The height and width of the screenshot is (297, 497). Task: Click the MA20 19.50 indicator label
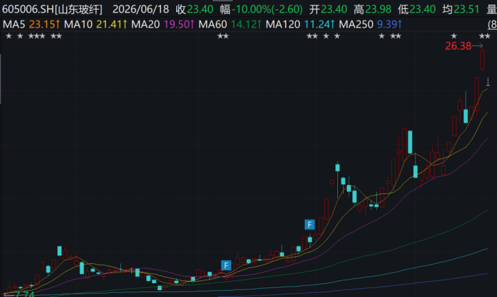163,24
